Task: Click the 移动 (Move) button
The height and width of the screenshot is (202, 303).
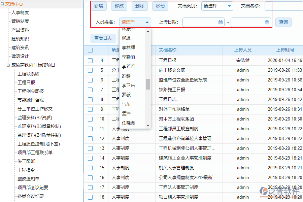Action: pos(160,6)
